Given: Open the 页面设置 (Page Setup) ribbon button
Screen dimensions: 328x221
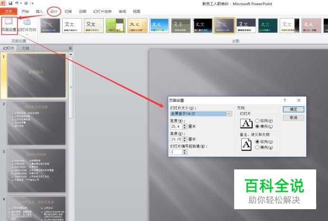Looking at the screenshot, I should pos(9,26).
